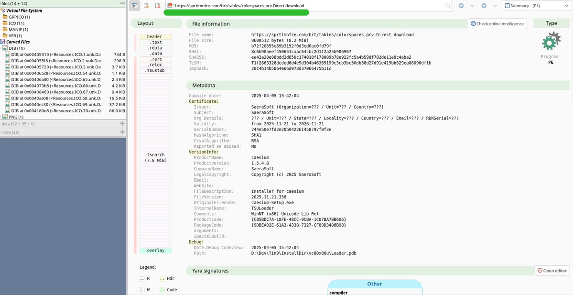Viewport: 573px width, 295px height.
Task: Click the overlay section in Layout
Action: pos(156,251)
